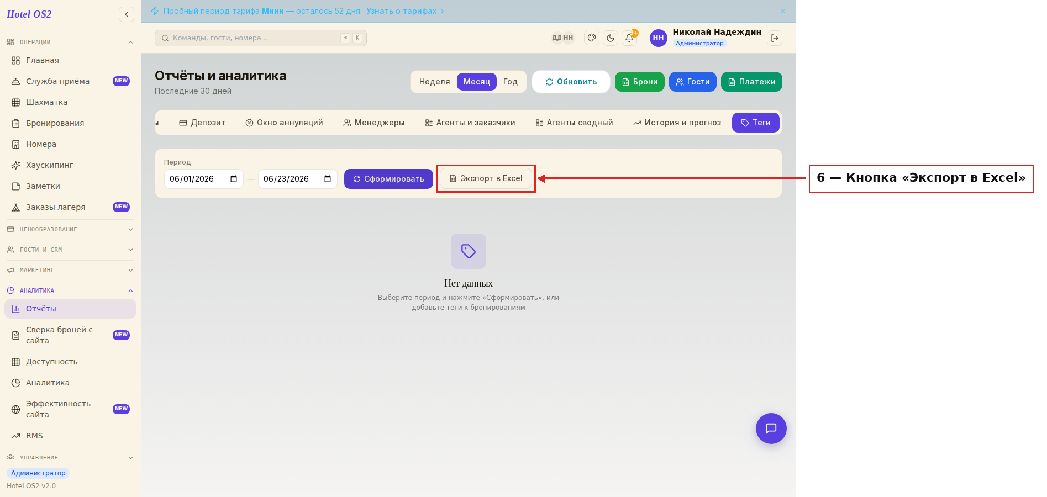Switch to the Менеджеры report tab

[374, 123]
